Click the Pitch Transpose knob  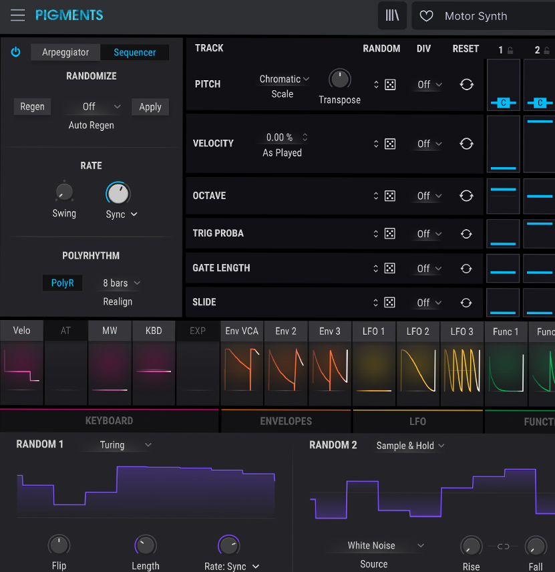point(340,79)
